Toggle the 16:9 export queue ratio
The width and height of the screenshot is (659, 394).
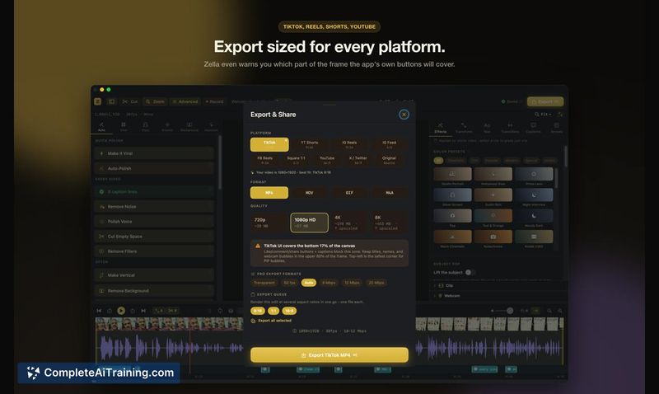click(289, 311)
